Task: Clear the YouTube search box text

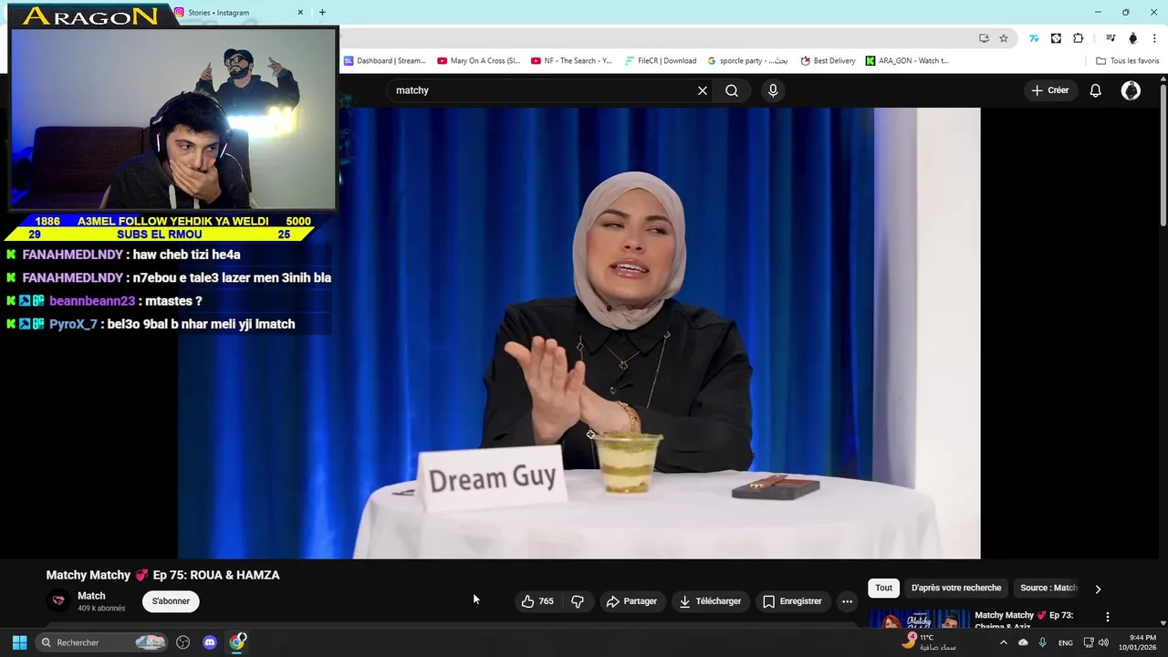Action: point(703,90)
